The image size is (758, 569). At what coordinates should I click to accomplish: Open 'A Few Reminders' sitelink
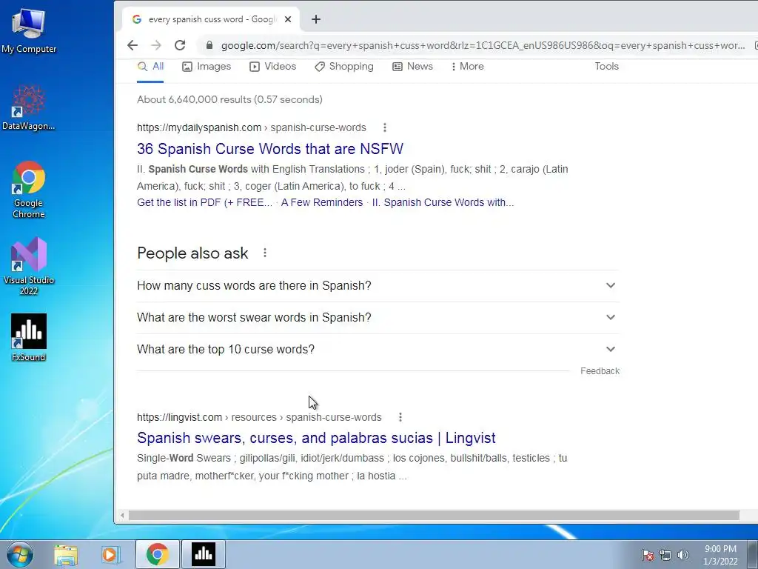point(321,203)
